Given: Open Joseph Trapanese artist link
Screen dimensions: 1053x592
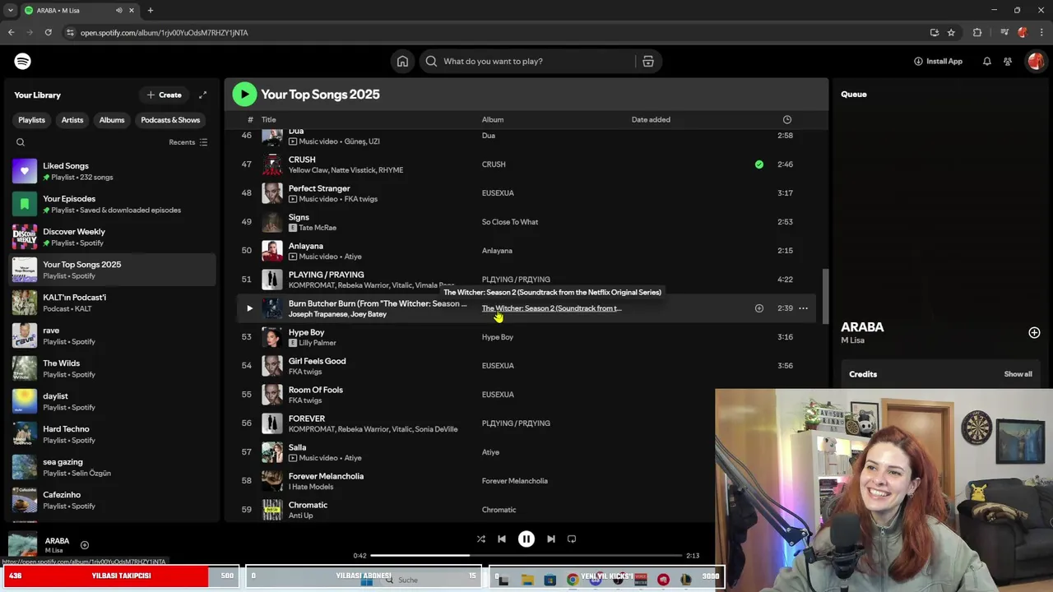Looking at the screenshot, I should [x=318, y=314].
